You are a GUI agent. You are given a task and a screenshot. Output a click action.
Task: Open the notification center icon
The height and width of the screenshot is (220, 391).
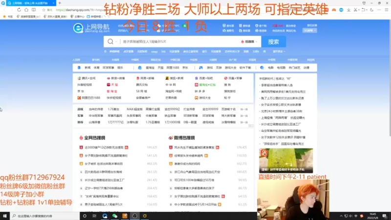click(x=385, y=216)
